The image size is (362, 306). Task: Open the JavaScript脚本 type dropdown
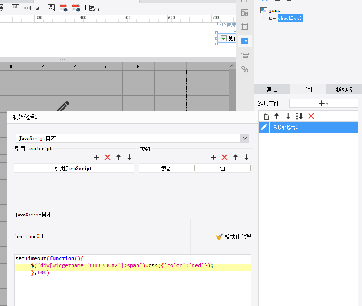pos(245,138)
